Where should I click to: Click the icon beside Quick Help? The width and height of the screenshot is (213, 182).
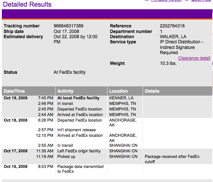pos(187,0)
